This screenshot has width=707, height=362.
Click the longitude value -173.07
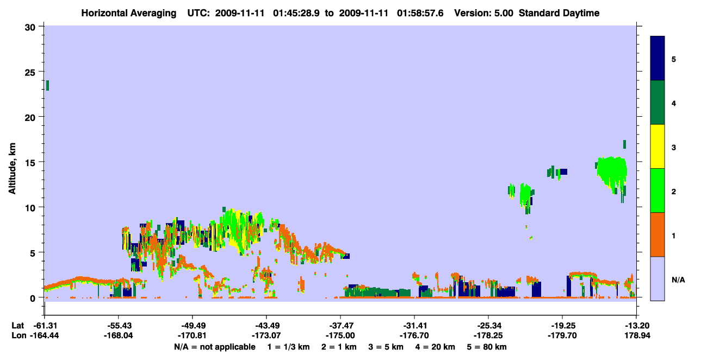[x=266, y=336]
